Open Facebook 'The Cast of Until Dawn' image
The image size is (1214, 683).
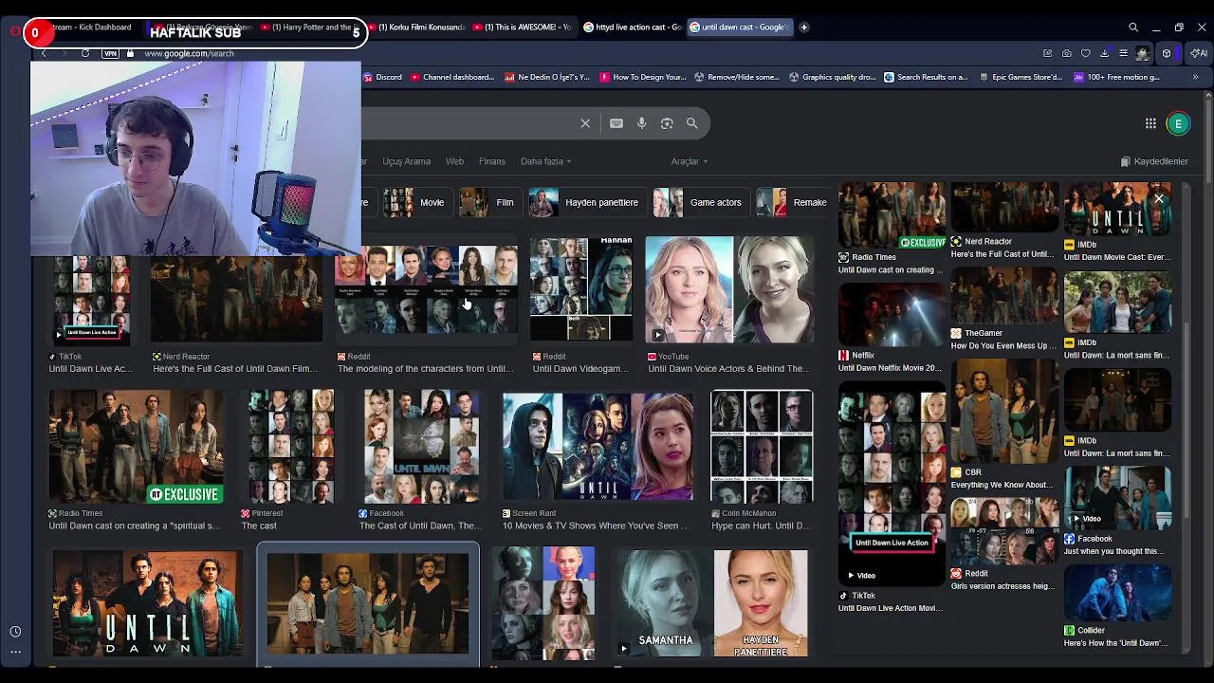421,446
